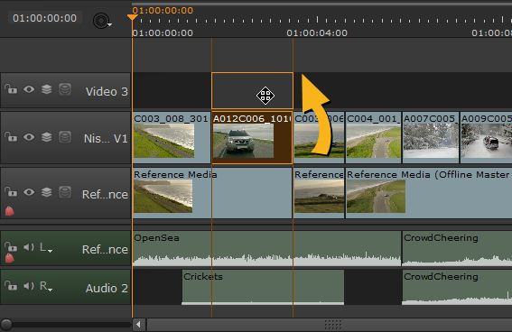Hide the Video 3 track with its eye icon

coord(29,89)
